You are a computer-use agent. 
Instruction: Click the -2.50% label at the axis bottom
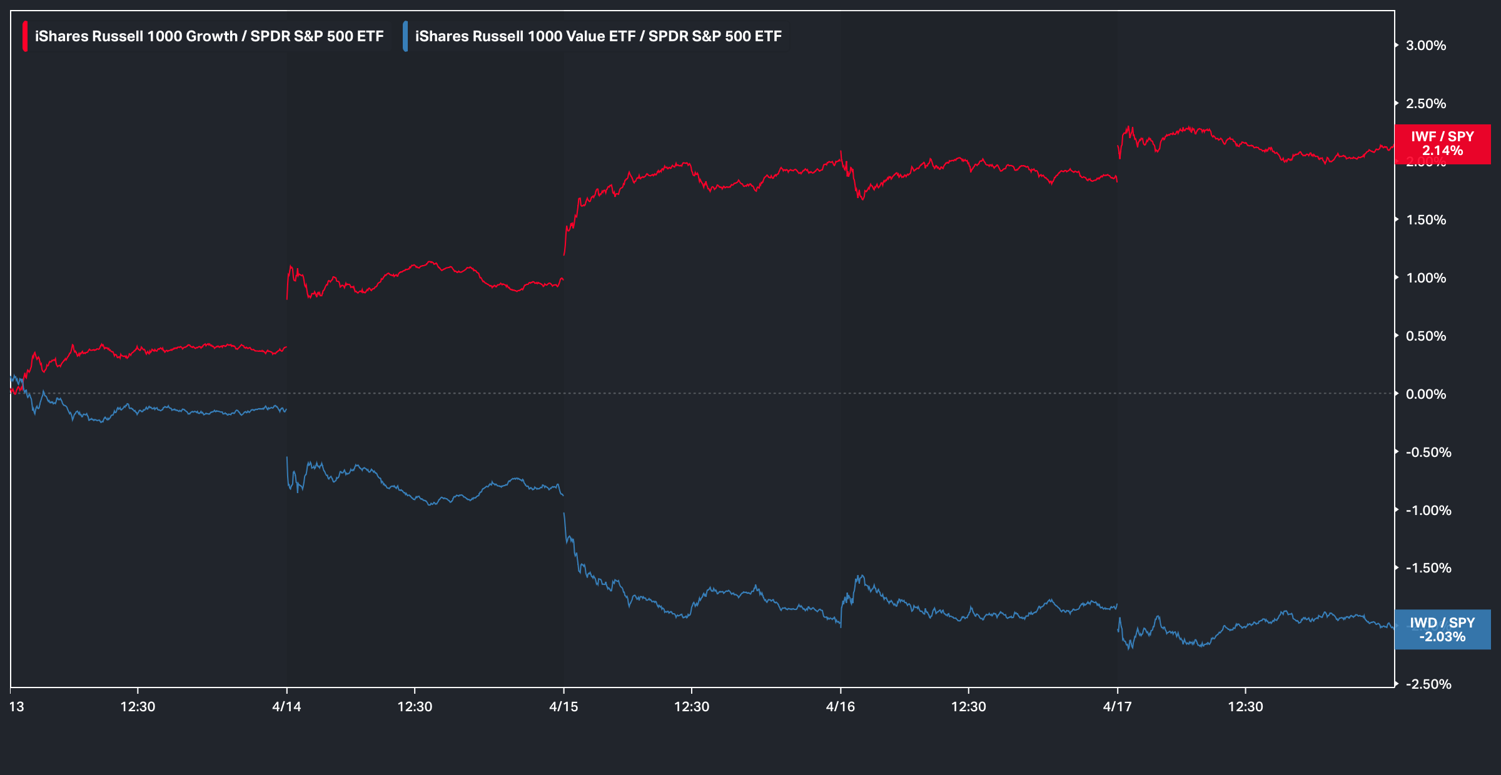click(x=1428, y=684)
